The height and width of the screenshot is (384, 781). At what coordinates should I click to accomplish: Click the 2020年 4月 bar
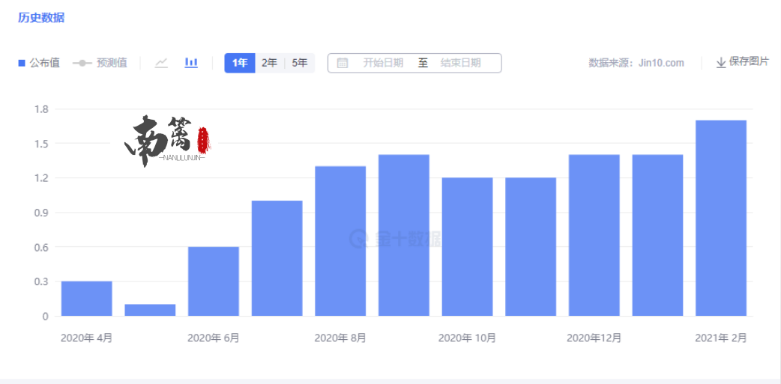pyautogui.click(x=87, y=298)
